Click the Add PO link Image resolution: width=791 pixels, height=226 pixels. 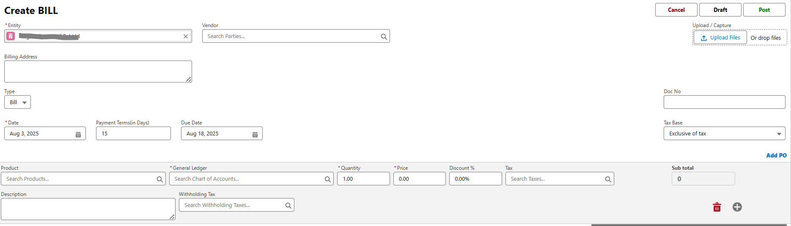[776, 155]
